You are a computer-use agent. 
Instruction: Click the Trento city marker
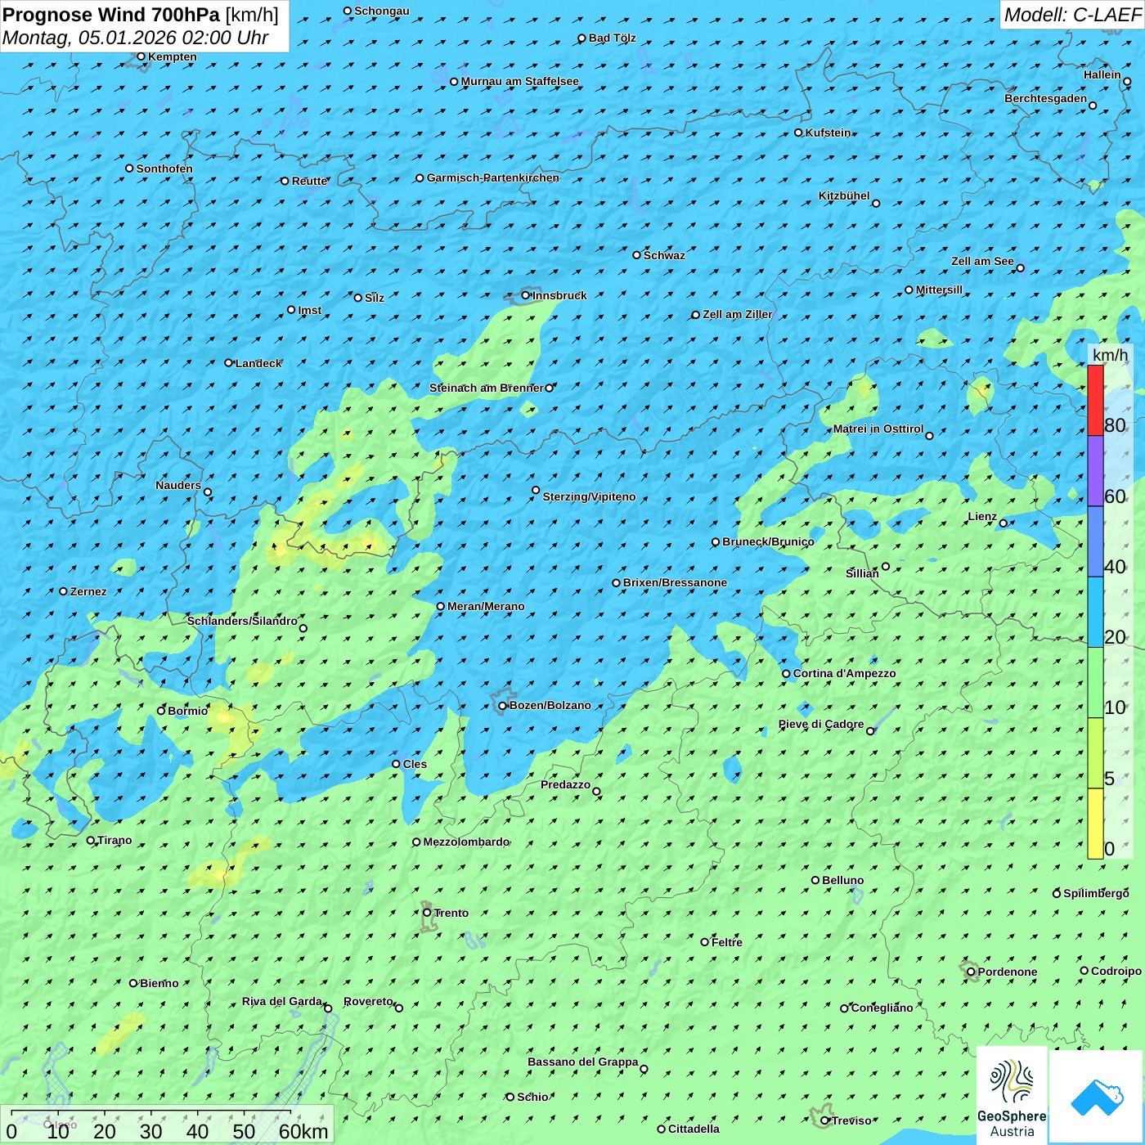click(x=427, y=913)
